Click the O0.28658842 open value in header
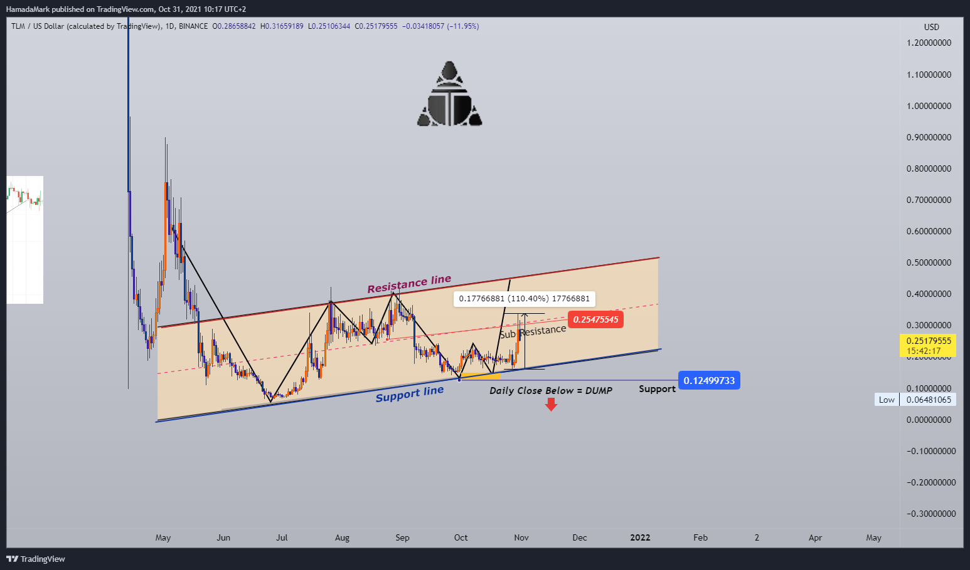 pos(234,26)
